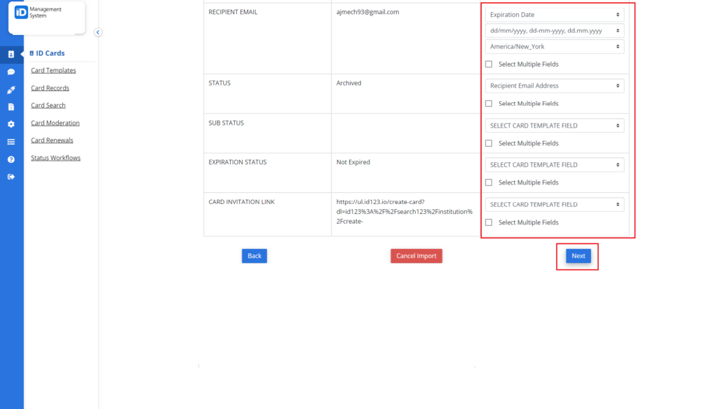
Task: Check Select Multiple Fields for Recipient Email row
Action: click(x=489, y=65)
